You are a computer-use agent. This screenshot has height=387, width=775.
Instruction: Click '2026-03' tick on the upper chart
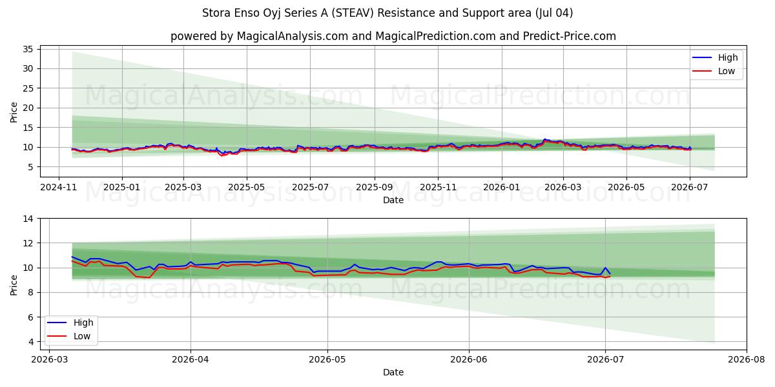pos(563,188)
